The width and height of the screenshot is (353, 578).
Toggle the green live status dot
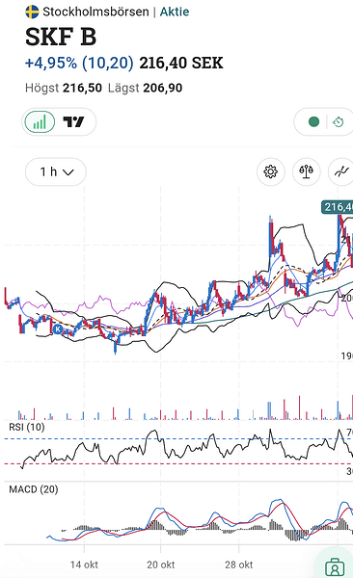point(313,121)
